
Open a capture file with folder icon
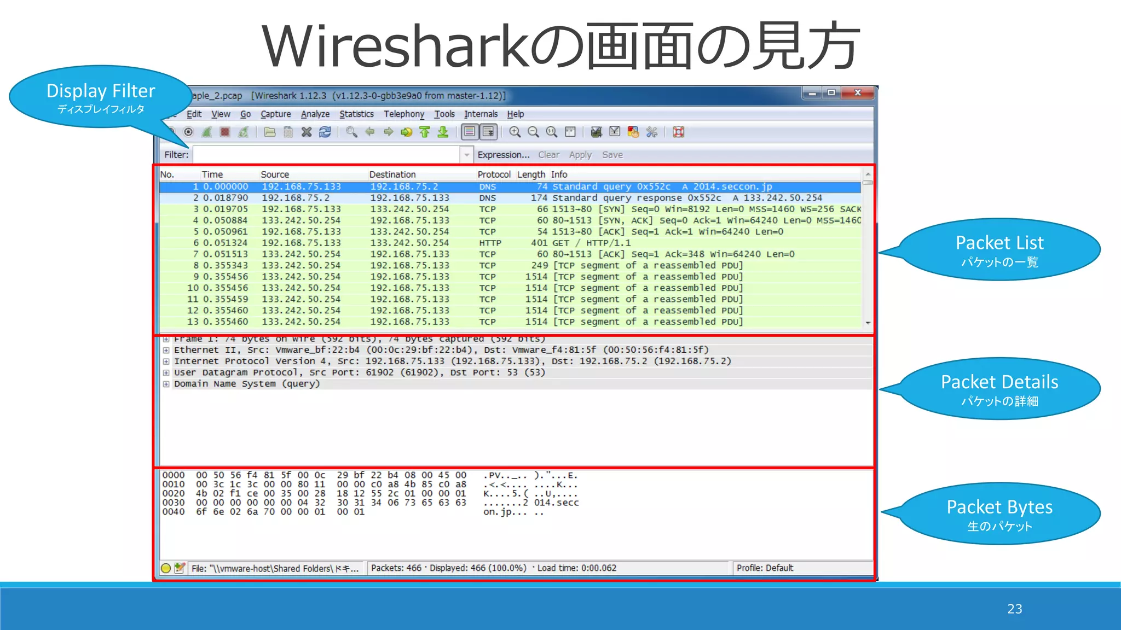(x=270, y=132)
